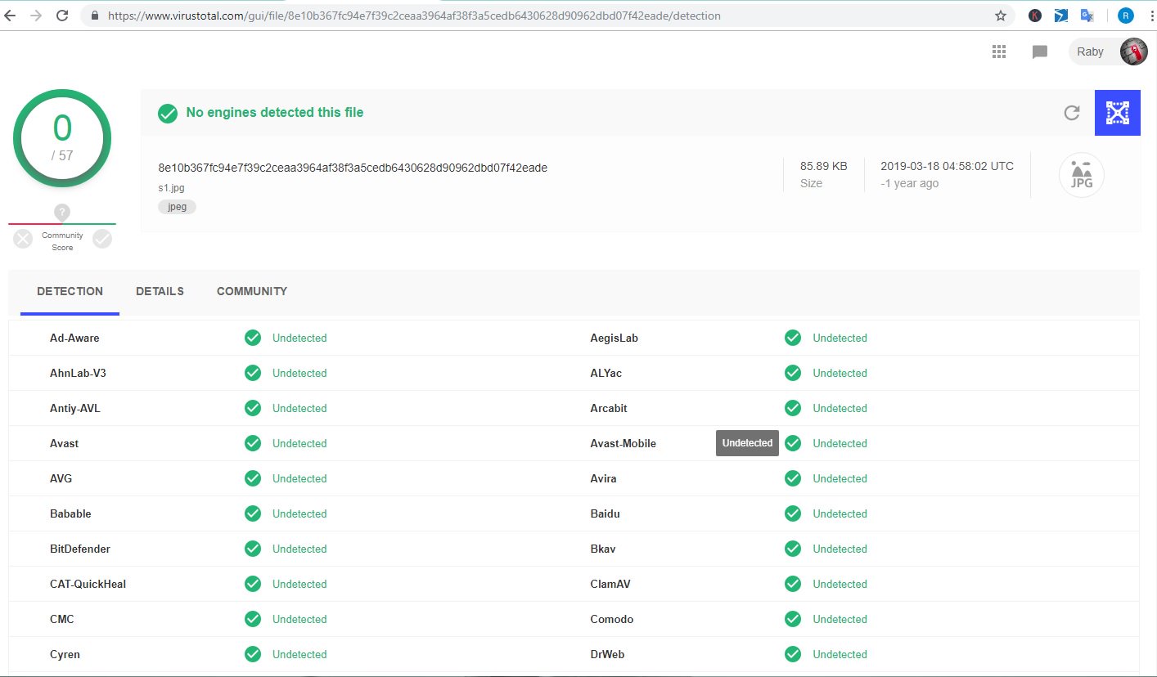Go back using the browser back arrow
The width and height of the screenshot is (1157, 677).
[11, 16]
